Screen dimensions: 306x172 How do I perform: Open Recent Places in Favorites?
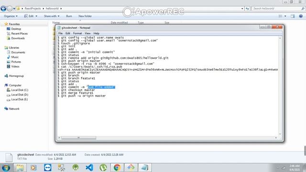tap(19, 33)
